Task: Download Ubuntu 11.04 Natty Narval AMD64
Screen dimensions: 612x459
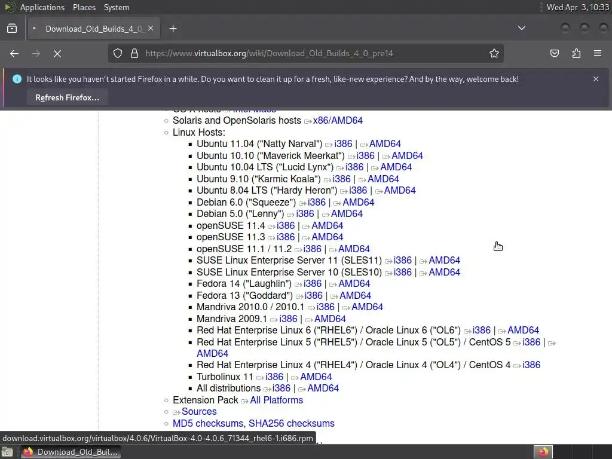Action: 385,143
